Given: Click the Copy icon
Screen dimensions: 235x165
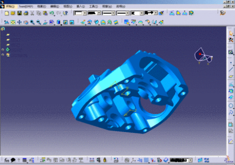Looking at the screenshot, I should pyautogui.click(x=39, y=13).
